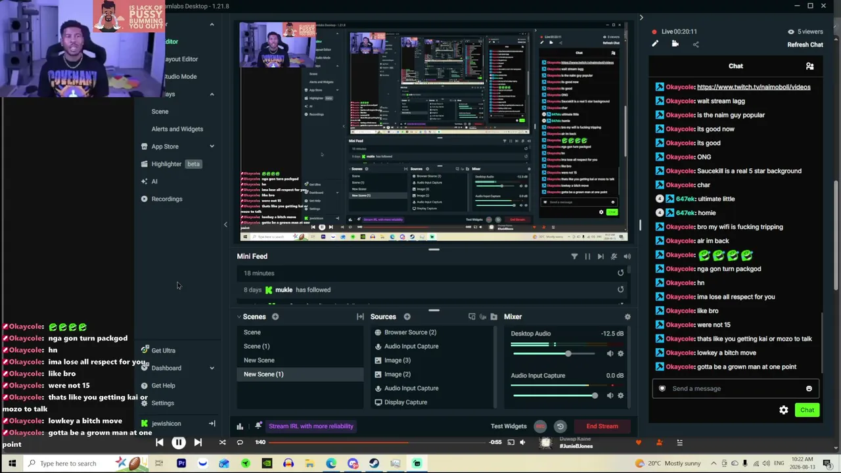
Task: Expand the App Store submenu
Action: [x=212, y=146]
